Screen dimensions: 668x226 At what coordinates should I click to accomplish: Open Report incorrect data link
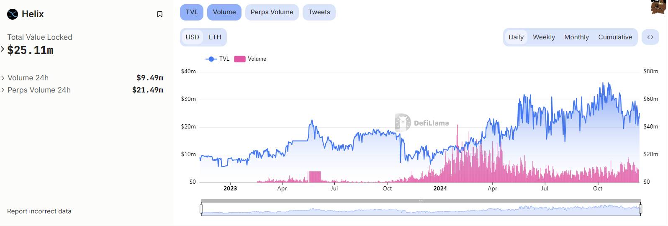pyautogui.click(x=39, y=211)
